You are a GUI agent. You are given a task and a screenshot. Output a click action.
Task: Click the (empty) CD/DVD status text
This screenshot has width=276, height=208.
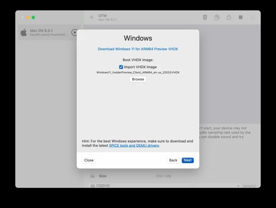pos(250,186)
